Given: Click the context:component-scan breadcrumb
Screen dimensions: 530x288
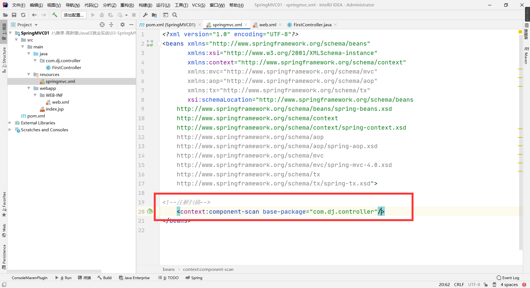Looking at the screenshot, I should (x=208, y=269).
